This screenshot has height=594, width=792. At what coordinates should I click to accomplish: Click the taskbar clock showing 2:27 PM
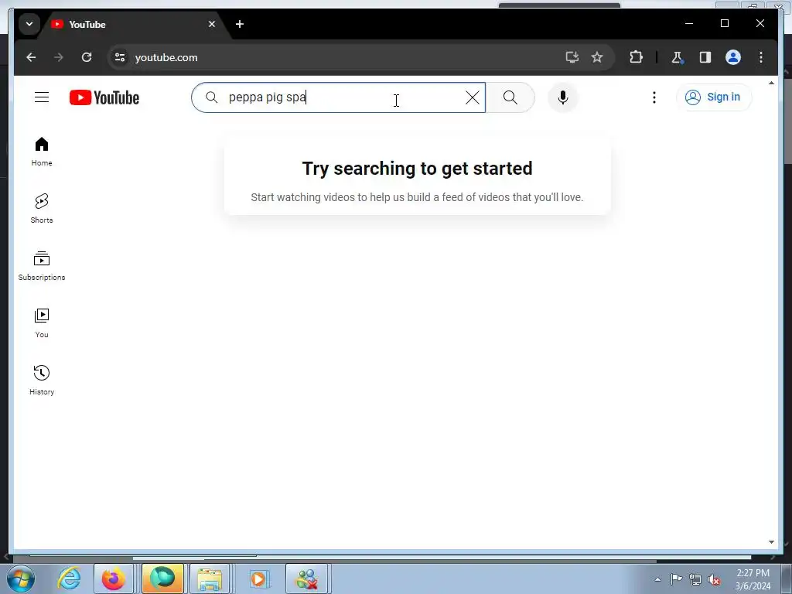[x=753, y=579]
